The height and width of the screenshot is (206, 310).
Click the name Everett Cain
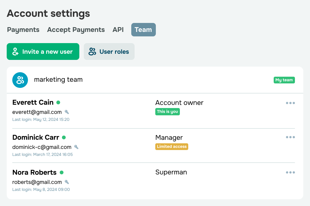point(33,102)
